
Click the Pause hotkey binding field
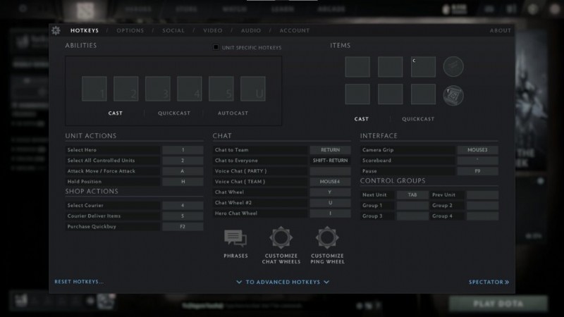pyautogui.click(x=477, y=171)
